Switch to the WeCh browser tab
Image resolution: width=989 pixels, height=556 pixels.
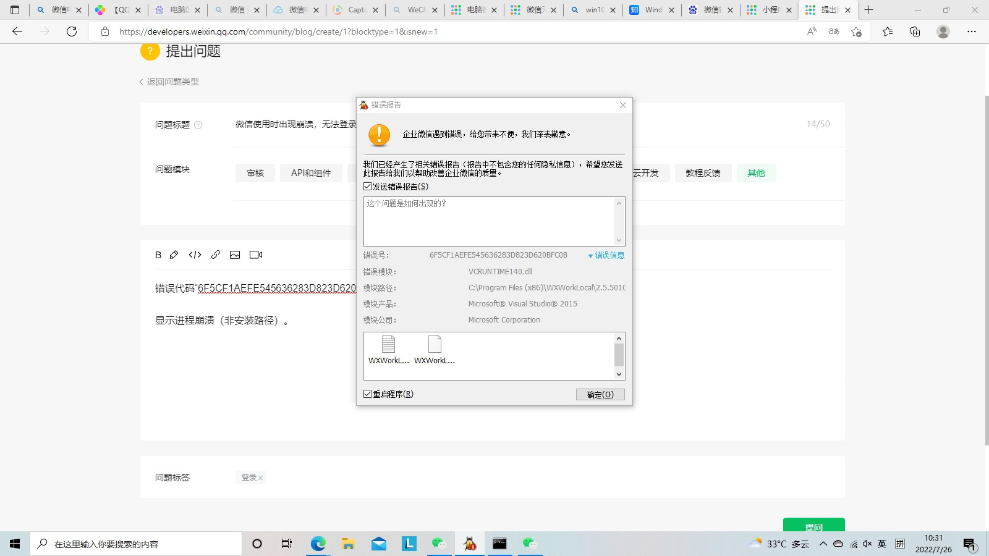pos(415,10)
